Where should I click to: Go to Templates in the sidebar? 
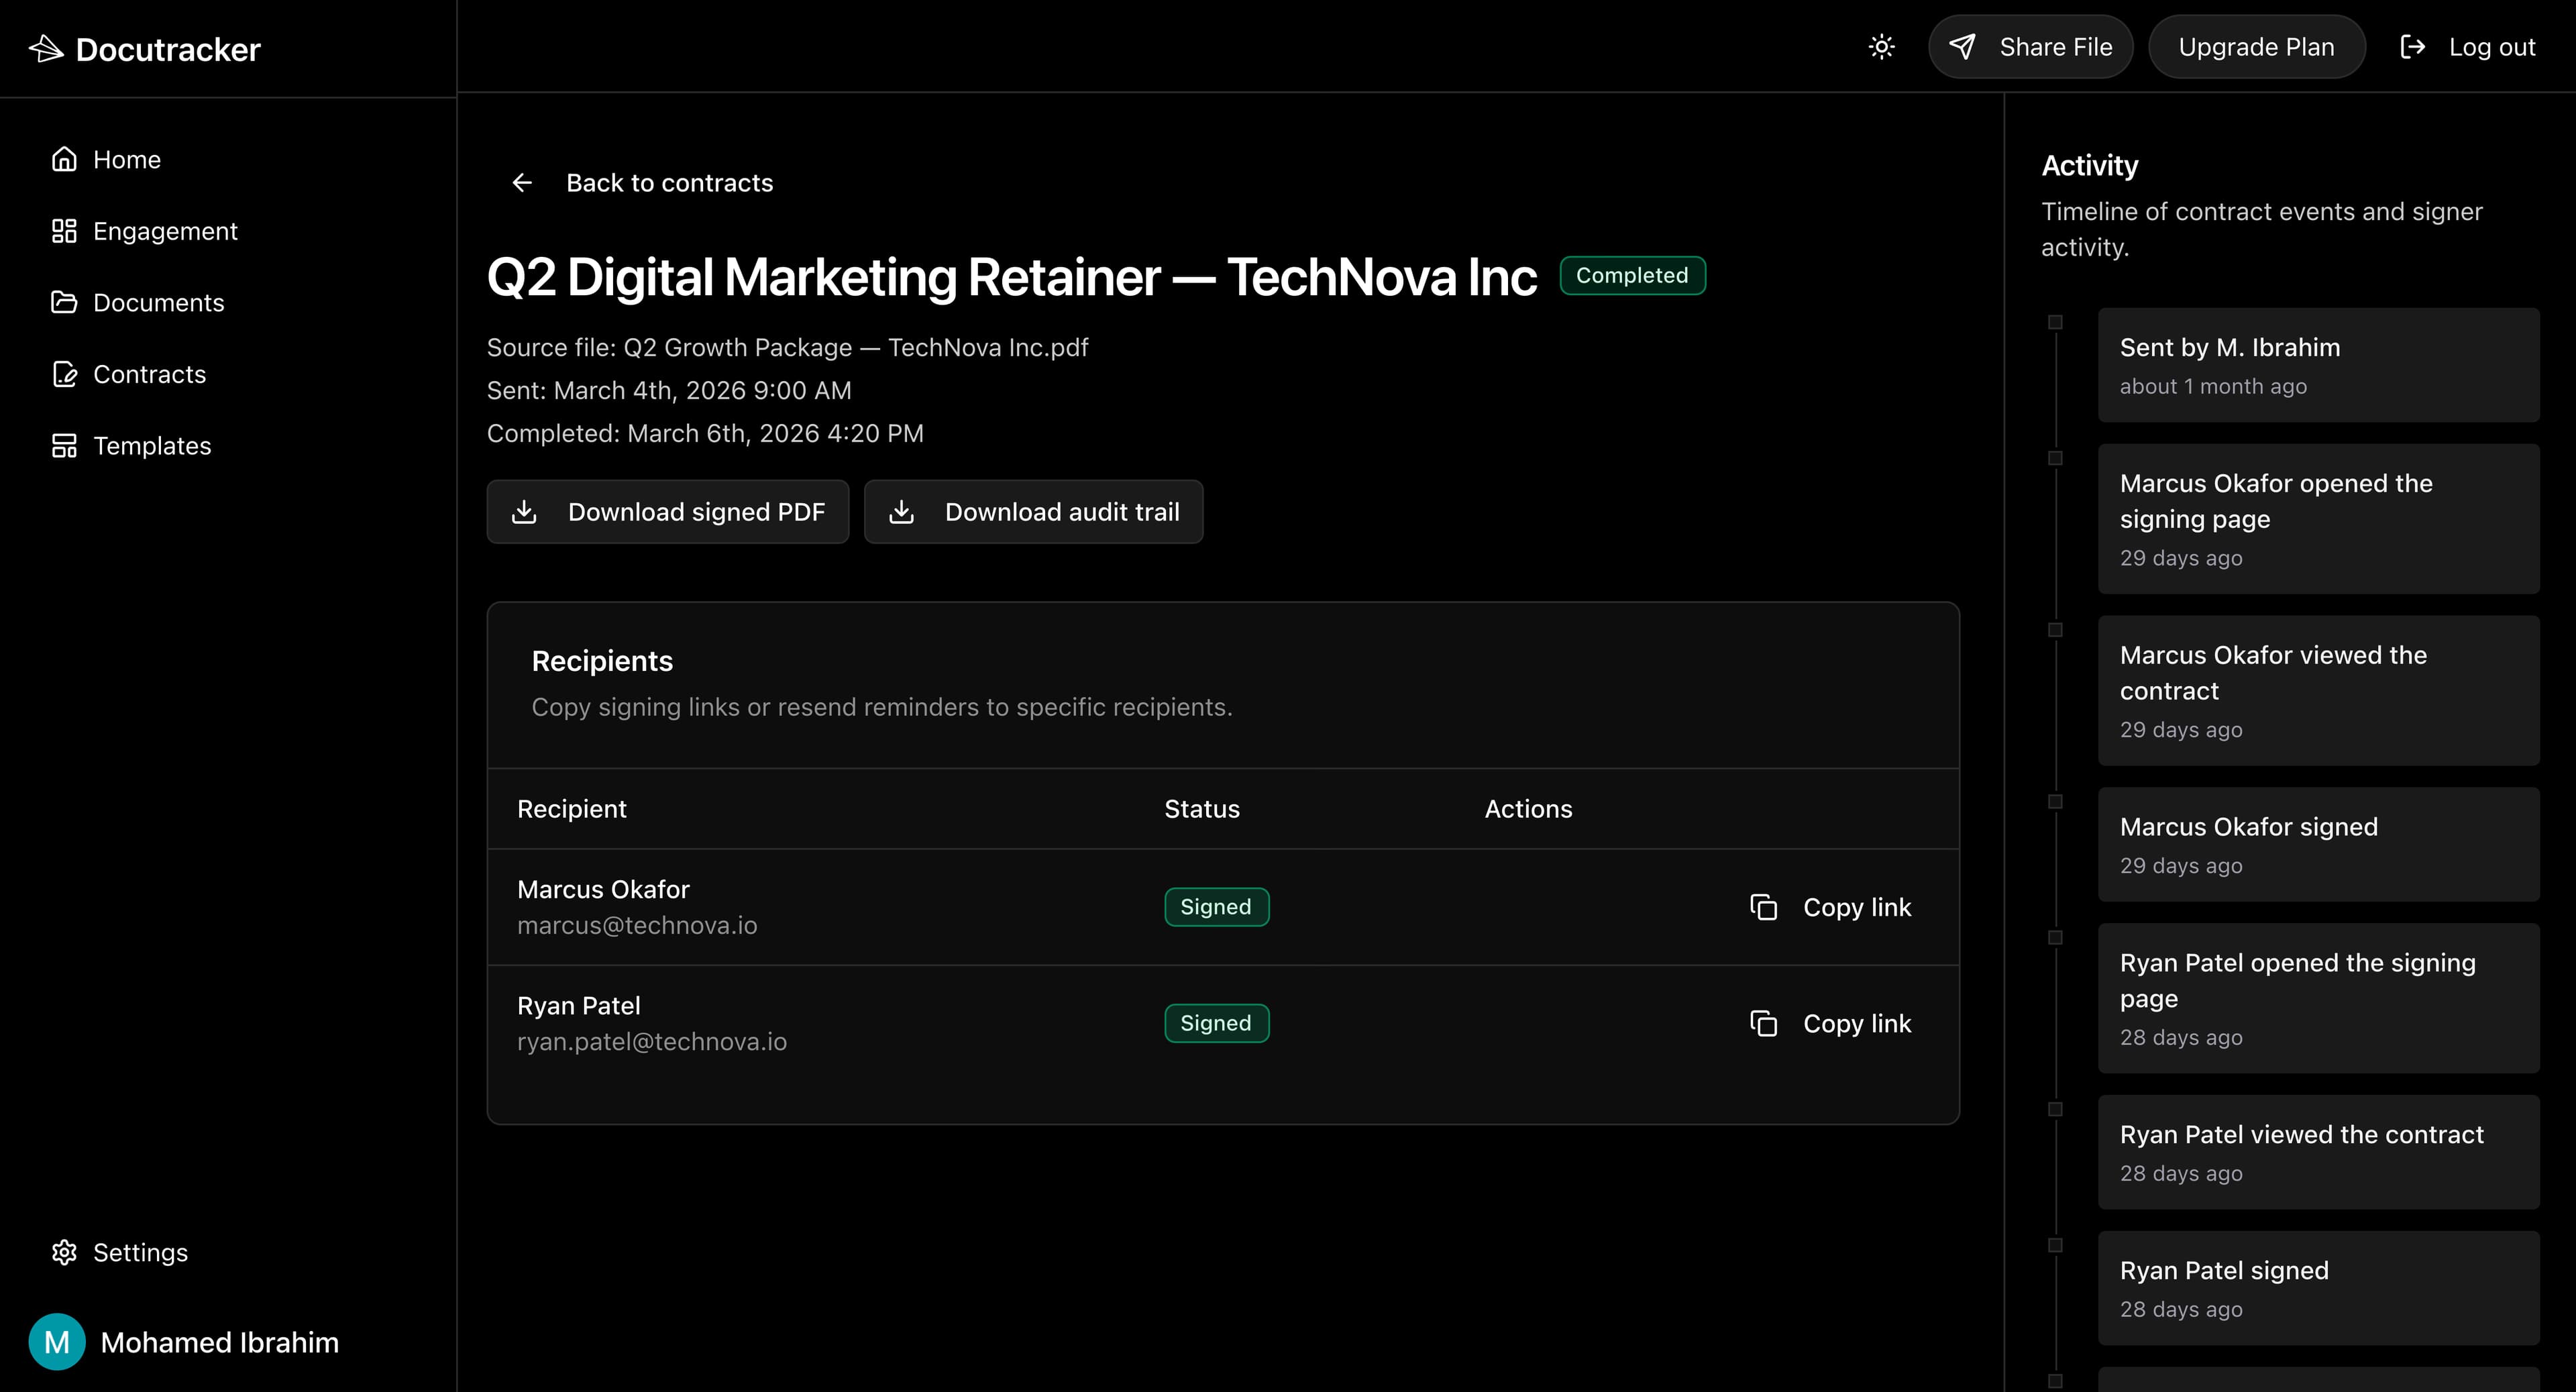coord(152,446)
